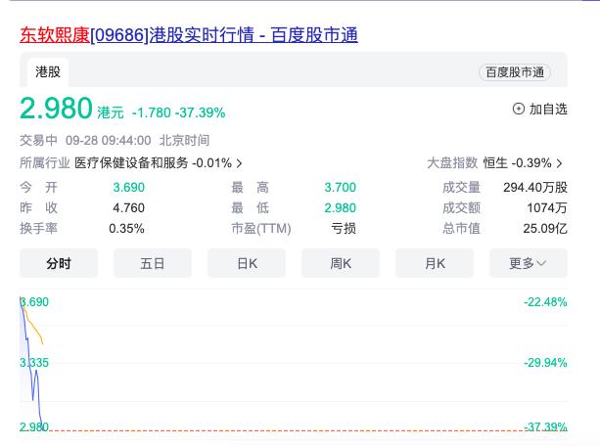
Task: Click the 大盘指数 label
Action: 452,163
